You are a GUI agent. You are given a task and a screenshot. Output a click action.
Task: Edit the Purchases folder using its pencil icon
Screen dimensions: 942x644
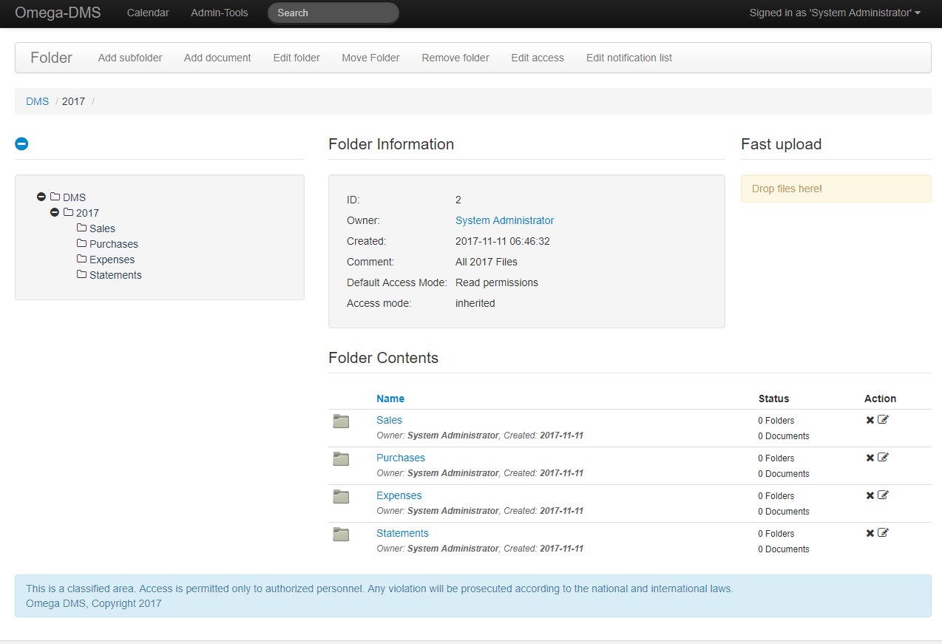point(883,458)
